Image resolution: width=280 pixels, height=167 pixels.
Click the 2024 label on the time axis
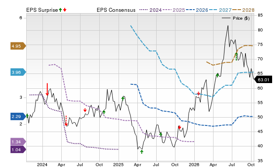point(42,164)
